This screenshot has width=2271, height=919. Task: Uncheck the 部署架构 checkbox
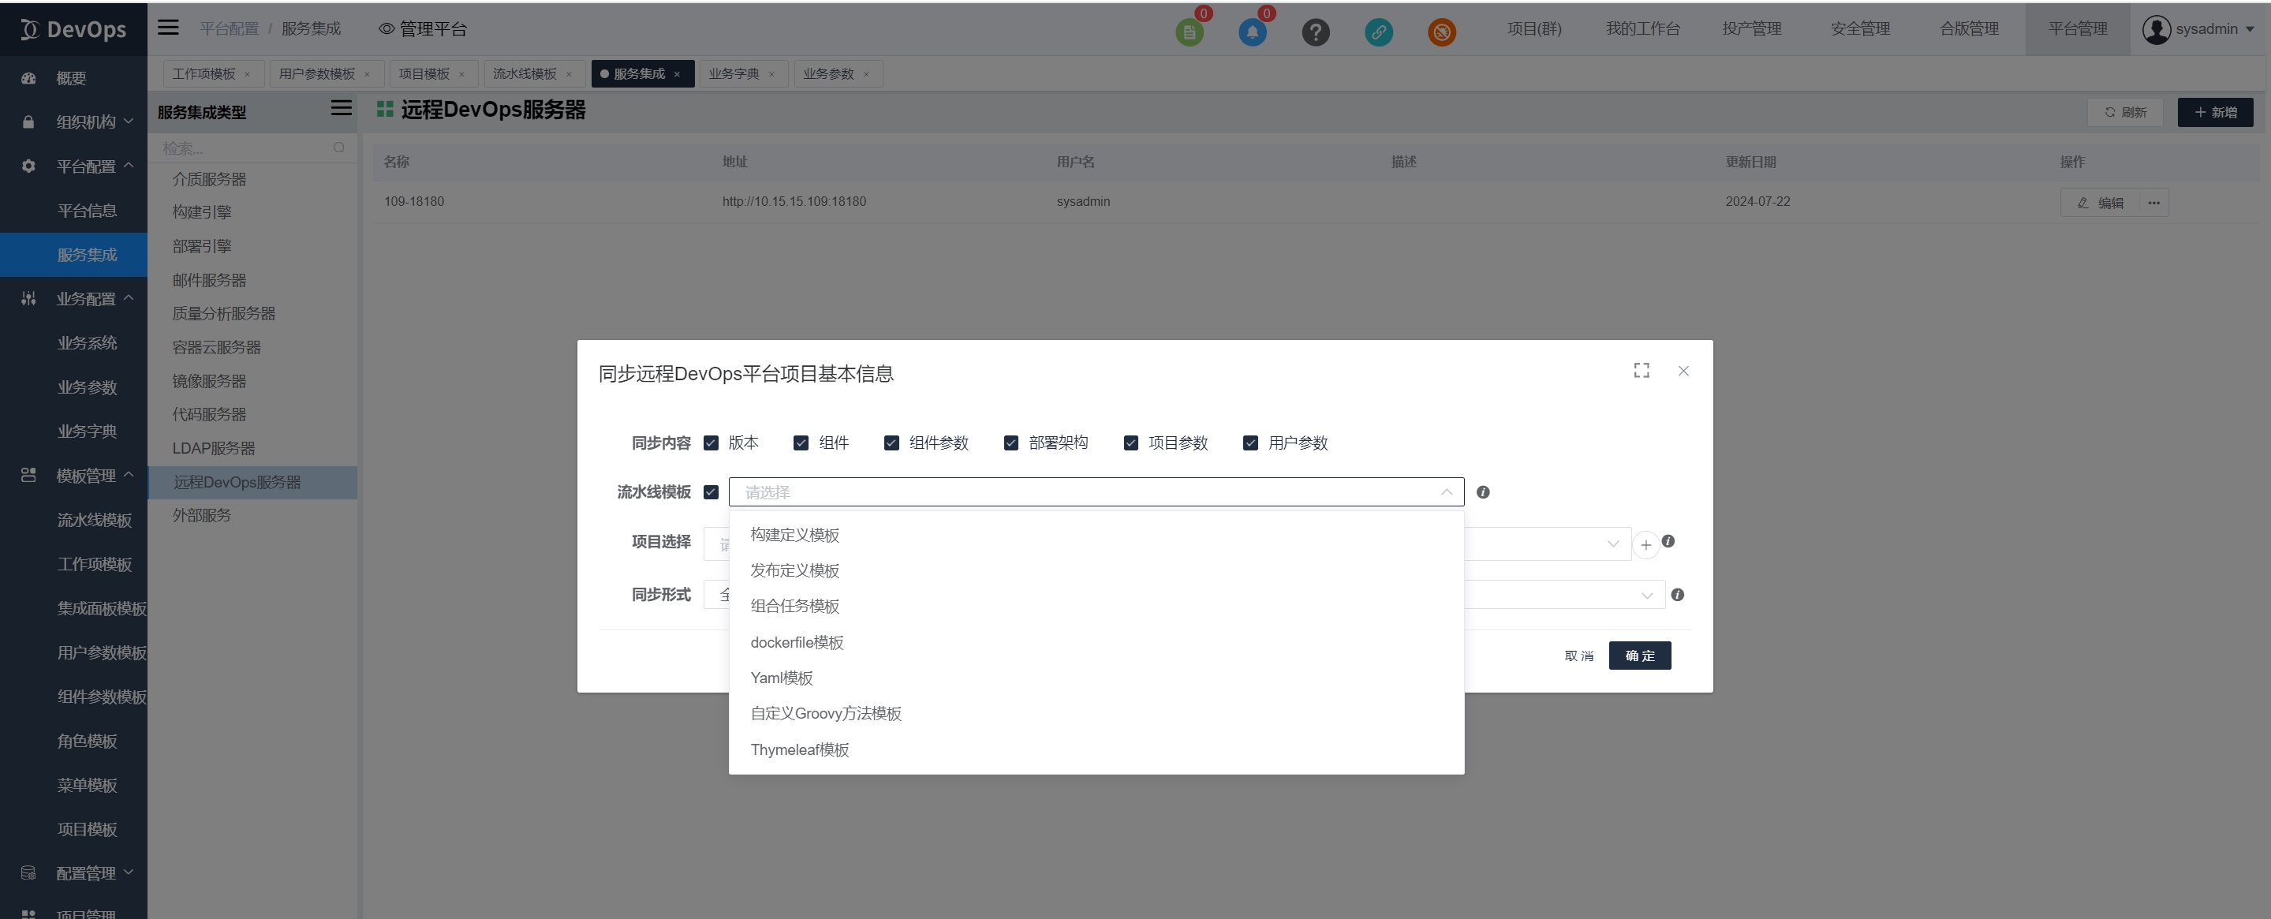coord(1011,443)
